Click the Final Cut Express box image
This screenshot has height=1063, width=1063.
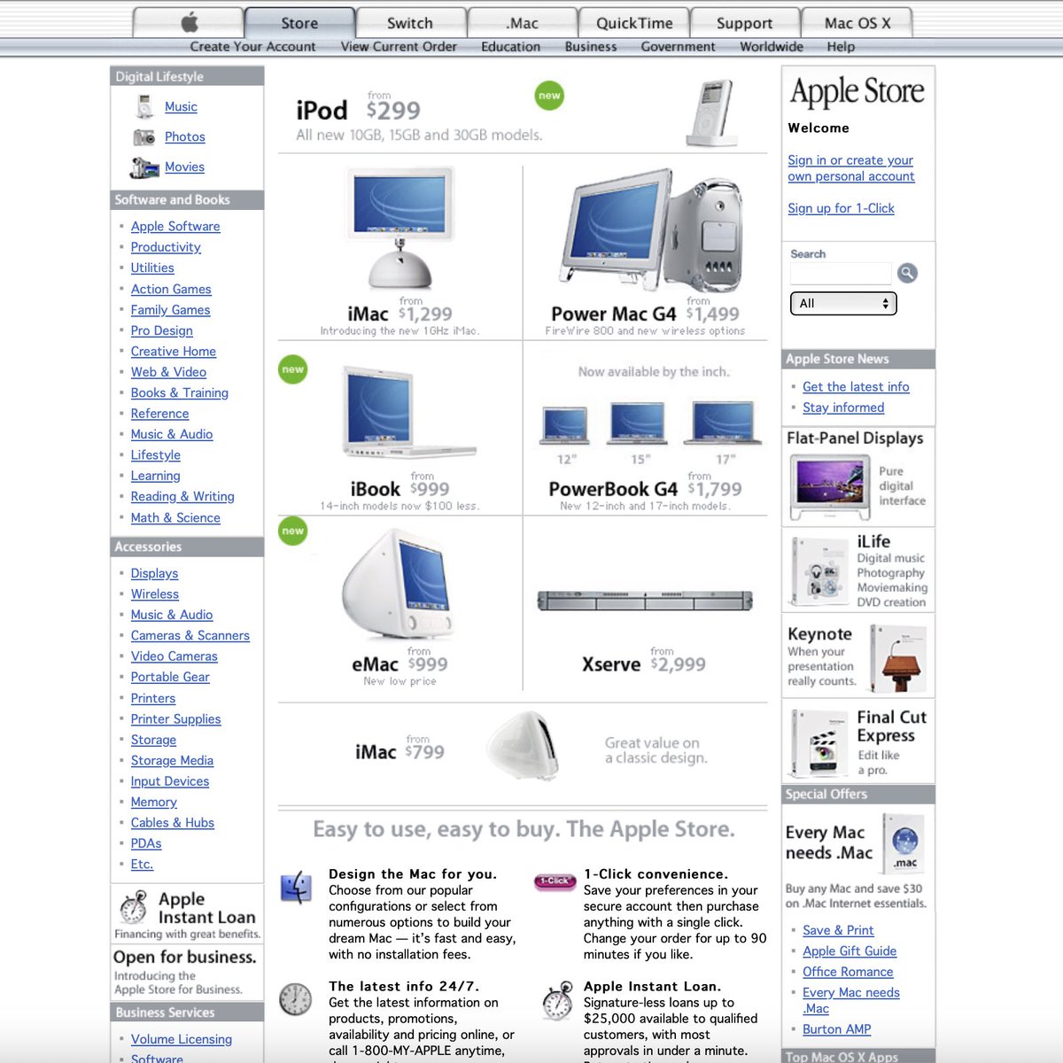point(820,744)
